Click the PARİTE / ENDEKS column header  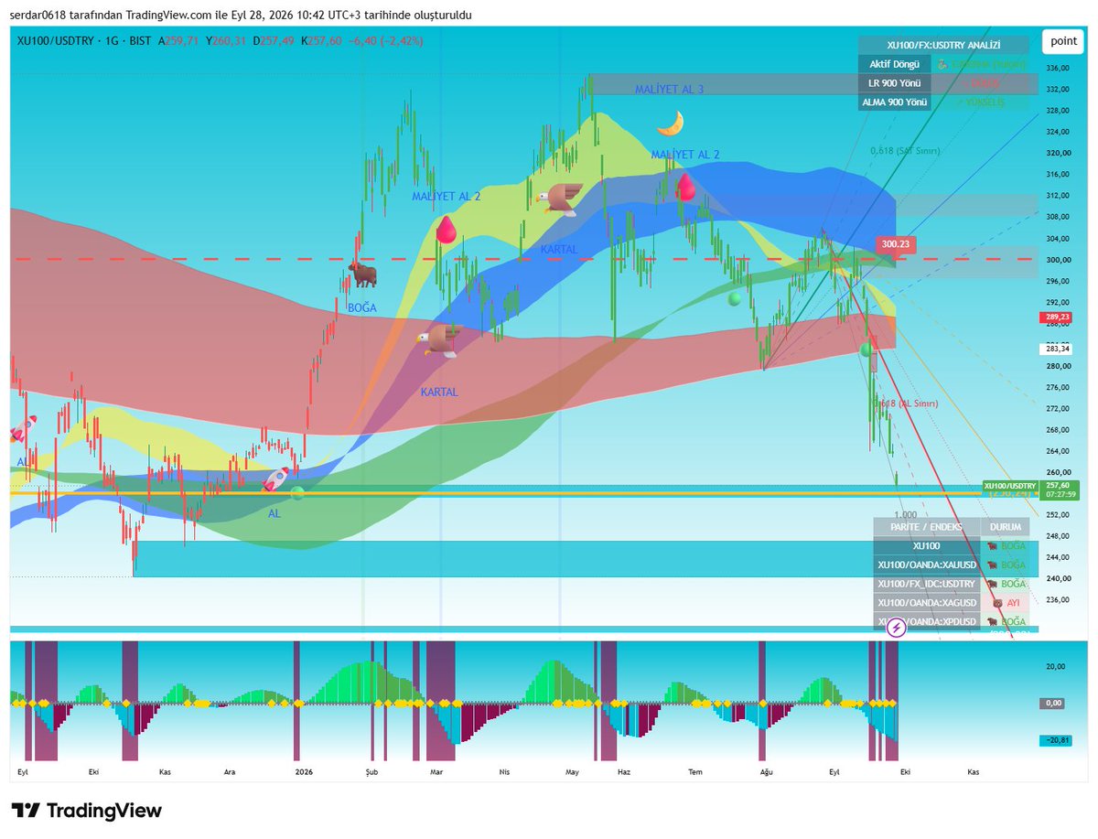[x=926, y=527]
